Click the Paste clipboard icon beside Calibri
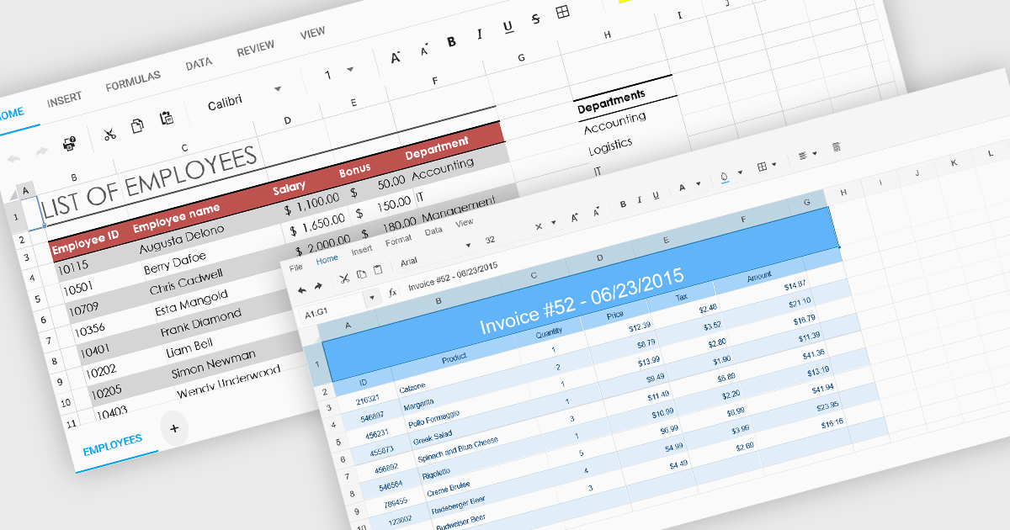The image size is (1010, 530). 167,119
